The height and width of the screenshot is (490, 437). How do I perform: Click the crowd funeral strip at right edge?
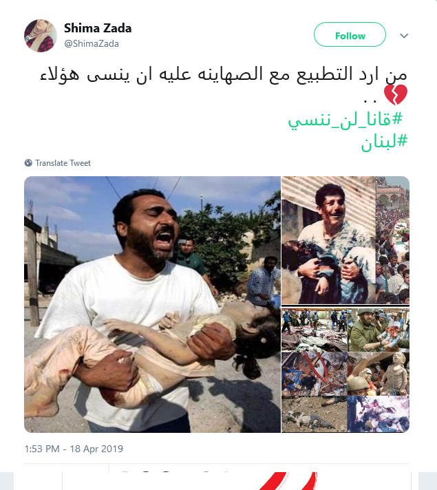coord(393,240)
